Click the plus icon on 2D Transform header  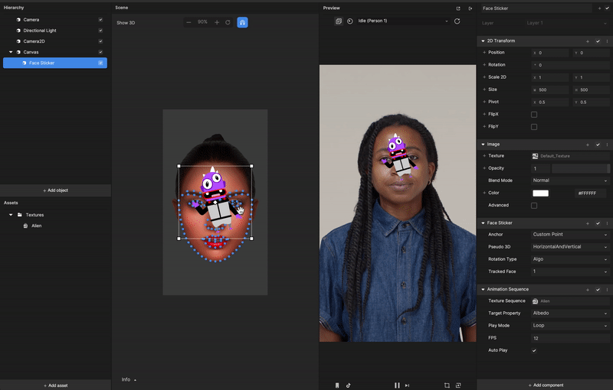tap(587, 41)
